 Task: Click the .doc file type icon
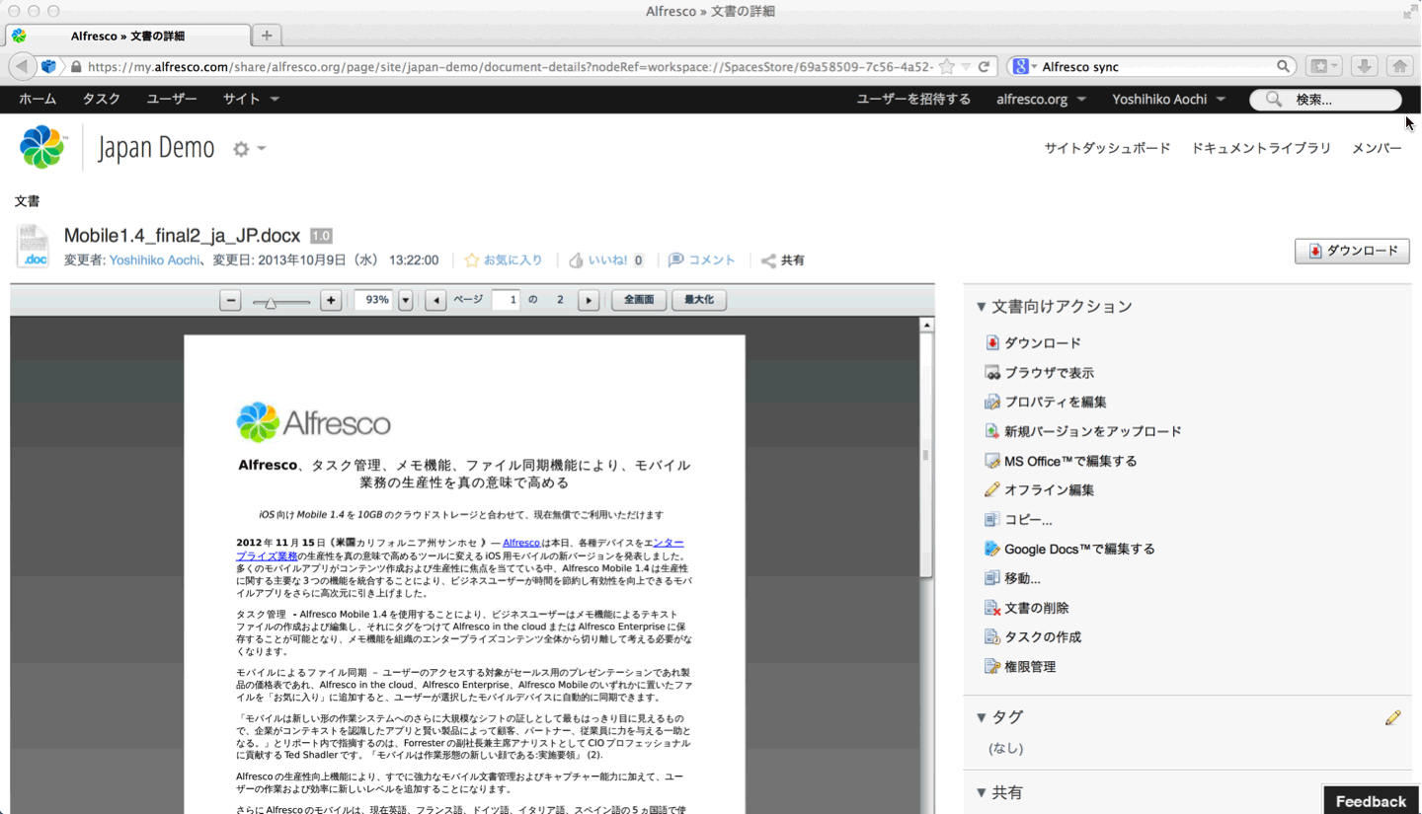(x=34, y=247)
